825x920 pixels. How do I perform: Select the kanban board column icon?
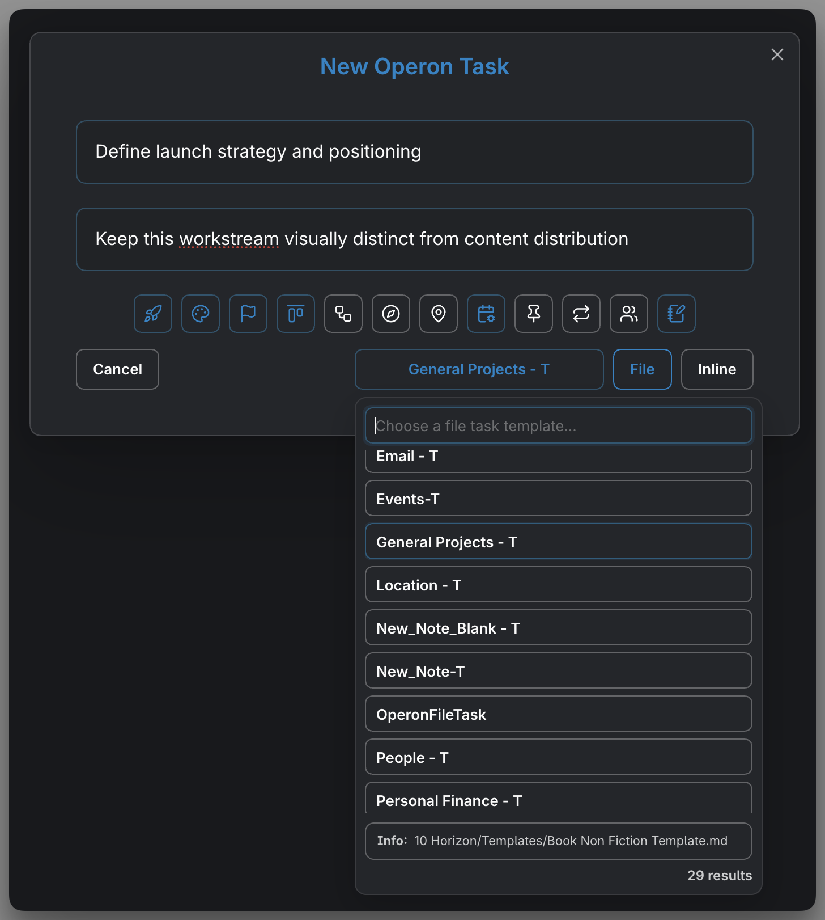tap(296, 314)
